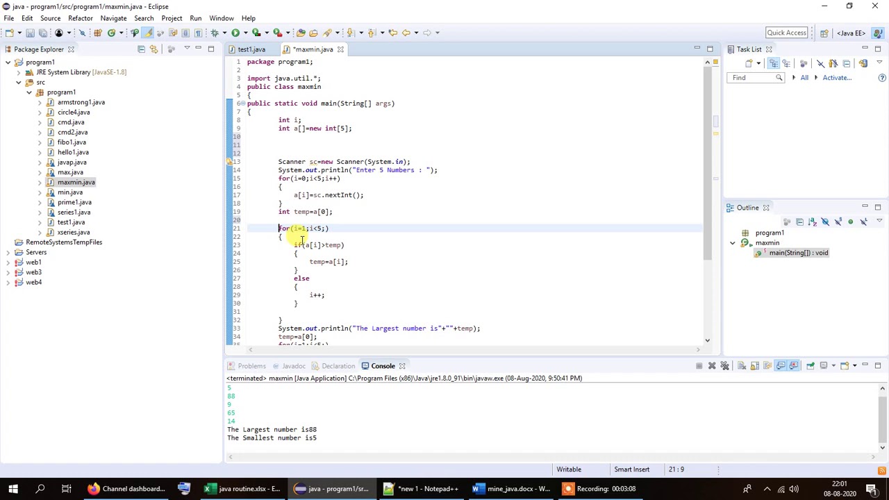Click the editor vertical scrollbar
889x500 pixels.
[707, 201]
